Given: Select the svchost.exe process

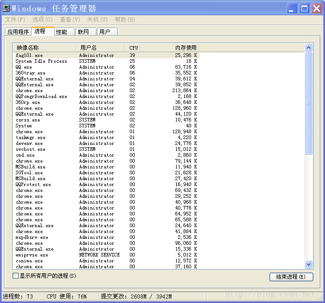Looking at the screenshot, I should [106, 149].
